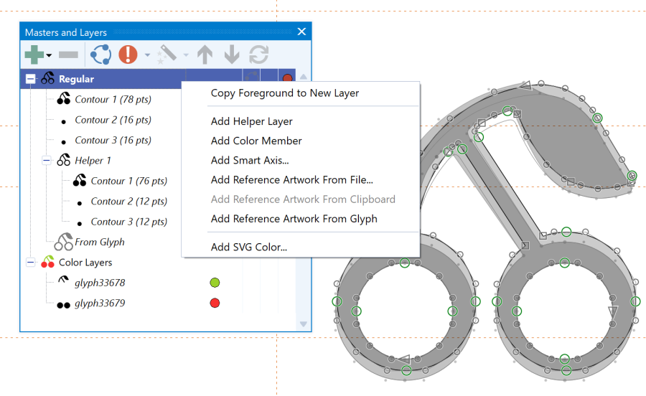
Task: Click the cherry icon beside Regular
Action: [x=47, y=78]
